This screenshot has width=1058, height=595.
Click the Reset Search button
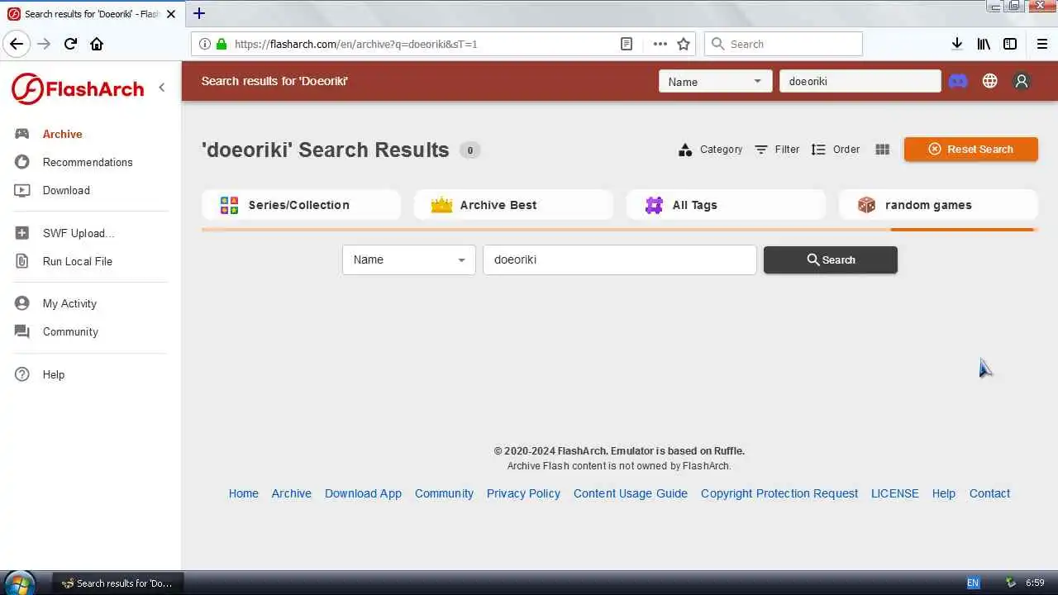pyautogui.click(x=970, y=149)
